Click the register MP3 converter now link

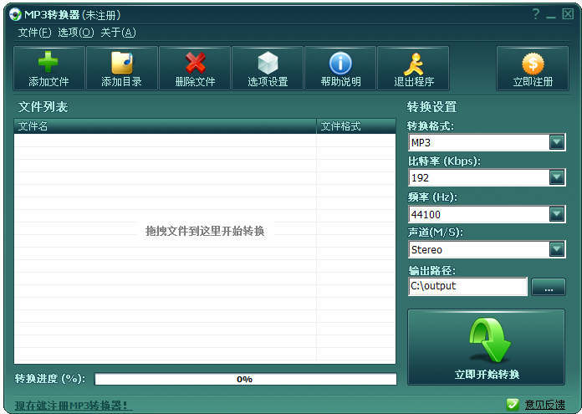[x=74, y=406]
